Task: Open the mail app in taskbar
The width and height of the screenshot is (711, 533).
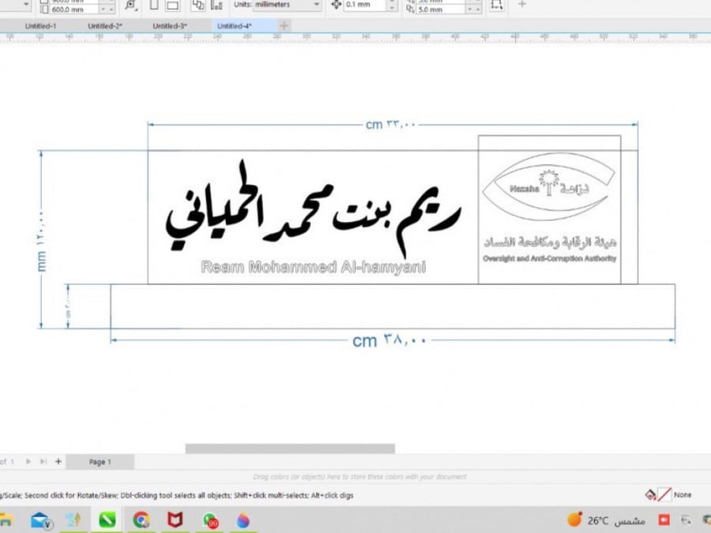Action: coord(41,520)
